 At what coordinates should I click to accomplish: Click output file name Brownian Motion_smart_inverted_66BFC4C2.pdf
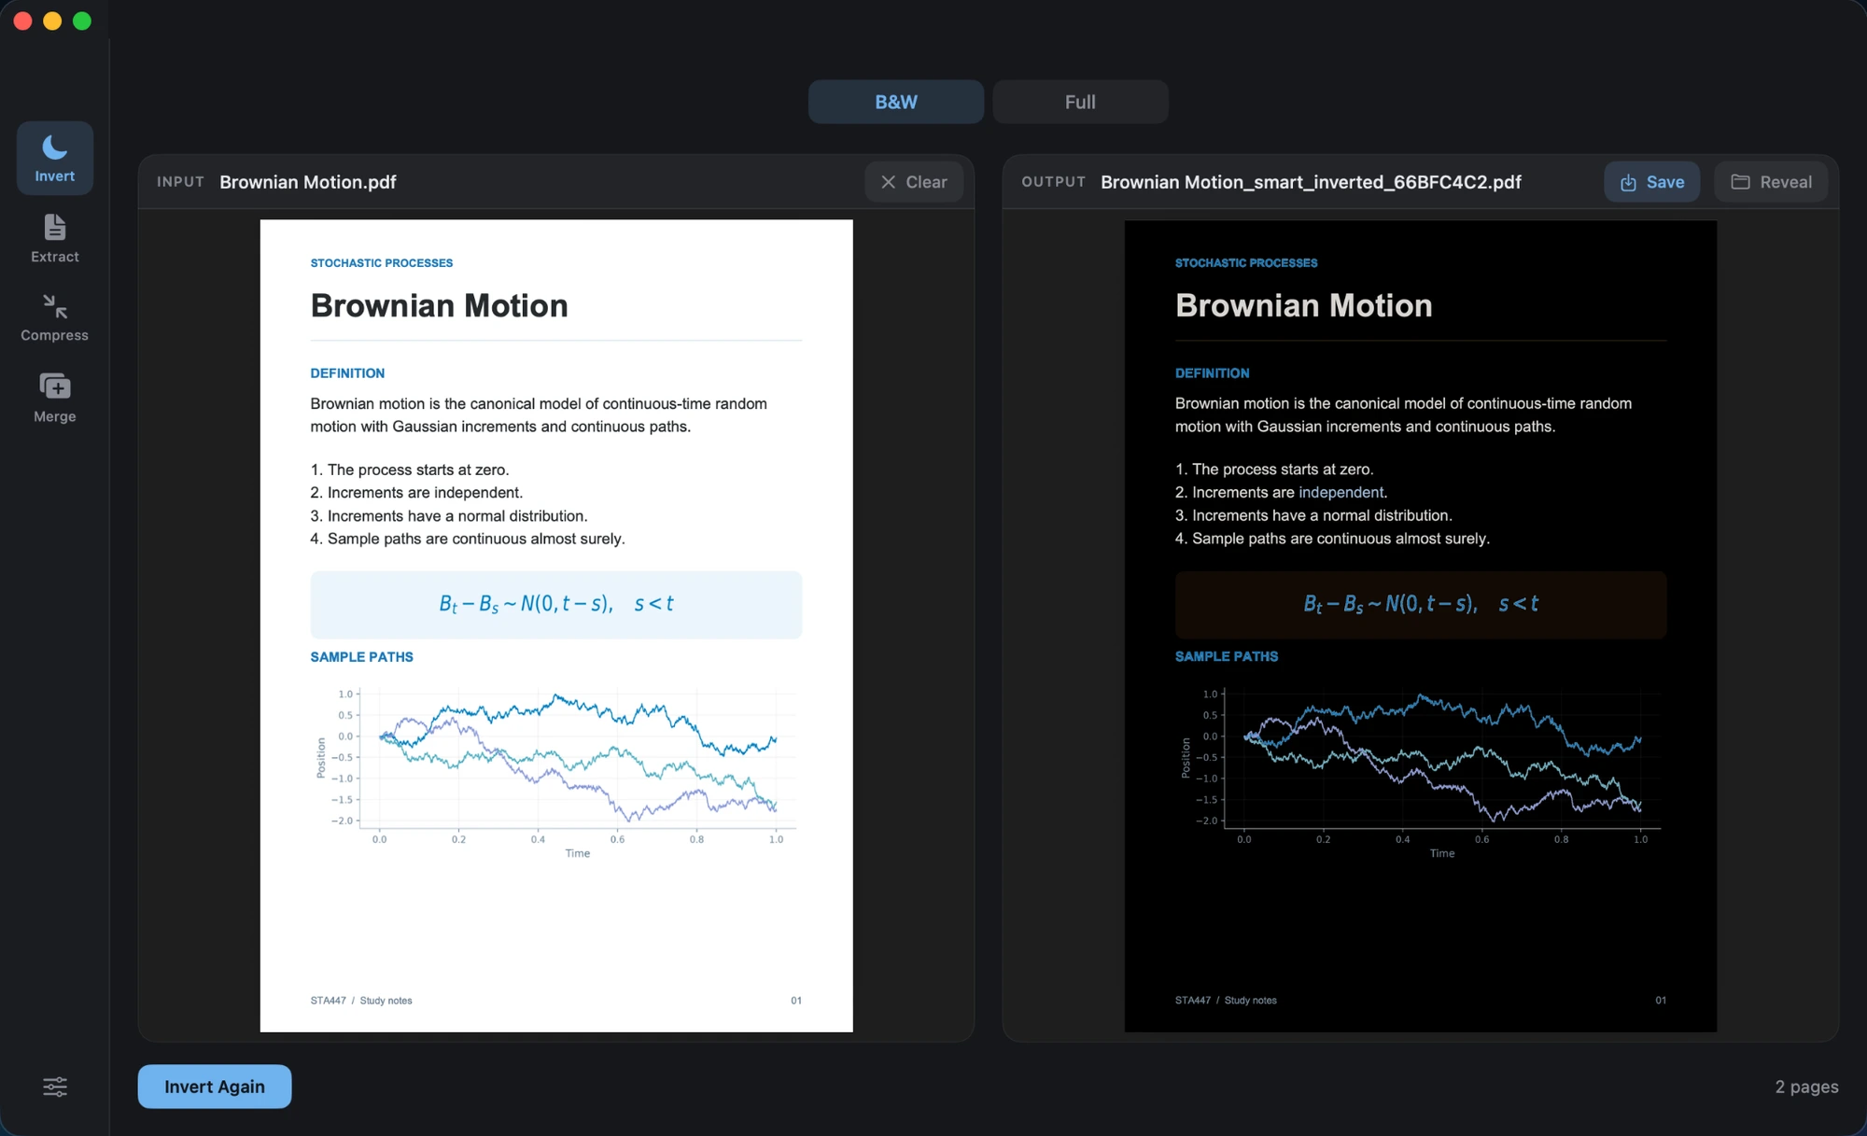point(1311,182)
